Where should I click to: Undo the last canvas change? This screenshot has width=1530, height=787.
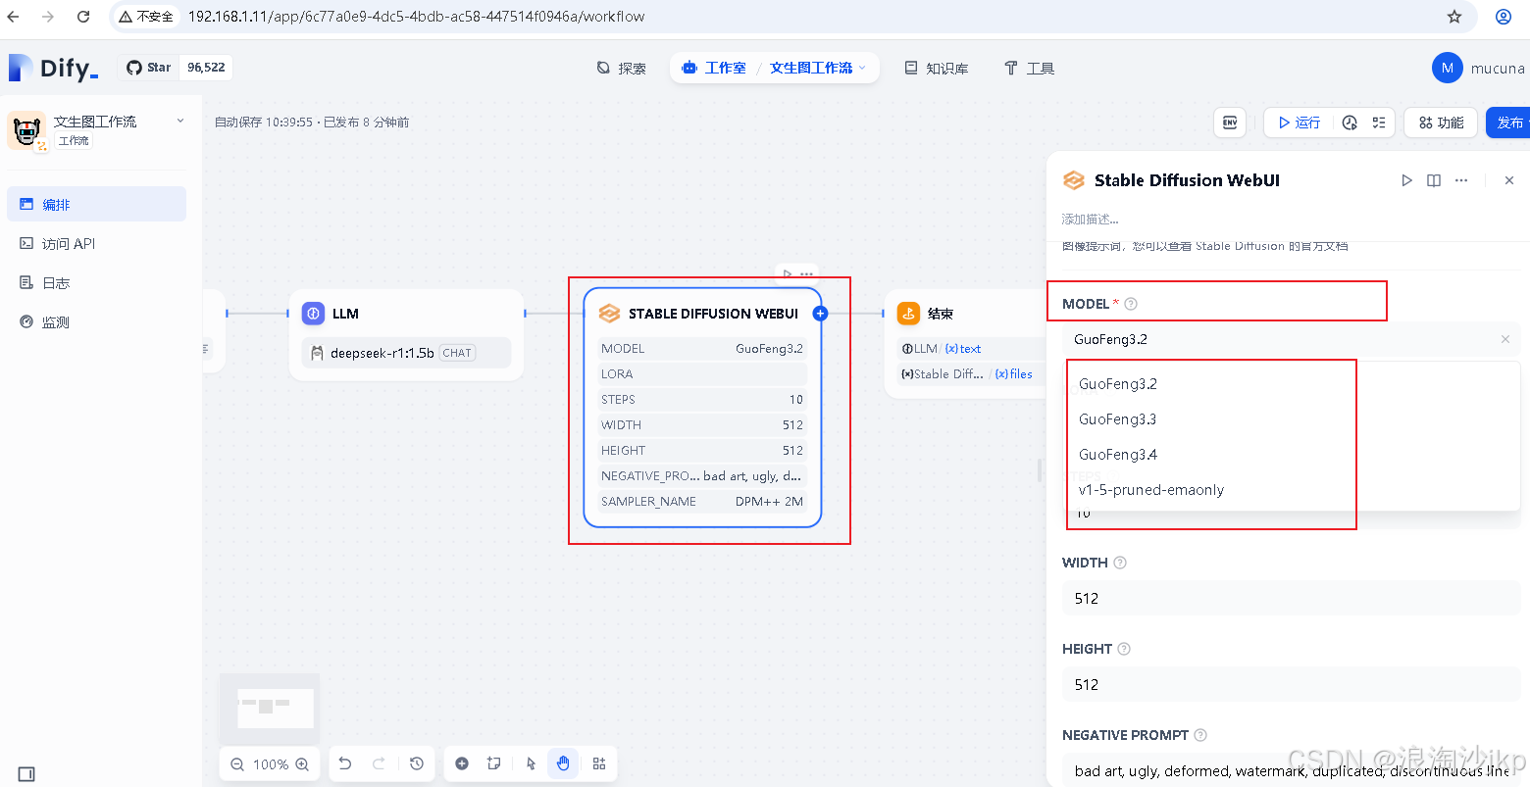345,763
